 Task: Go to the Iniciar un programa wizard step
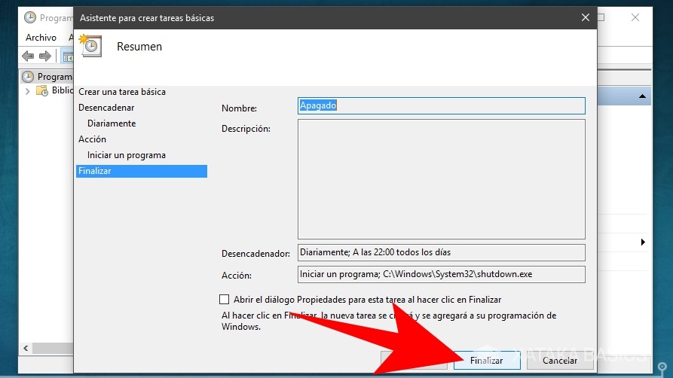tap(126, 155)
